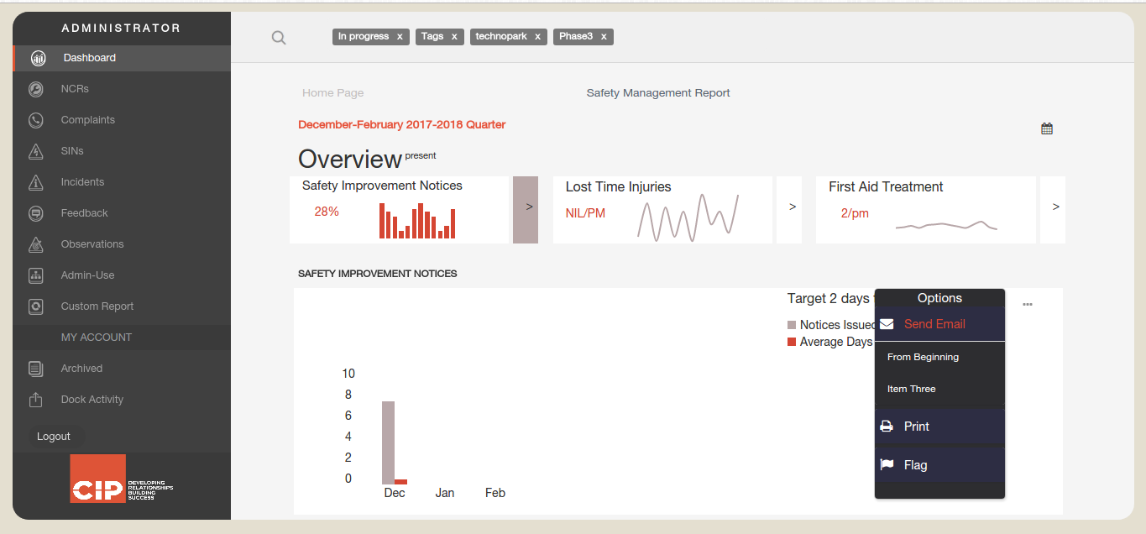Choose Print in the Options menu
Screen dimensions: 1146x534
tap(916, 427)
